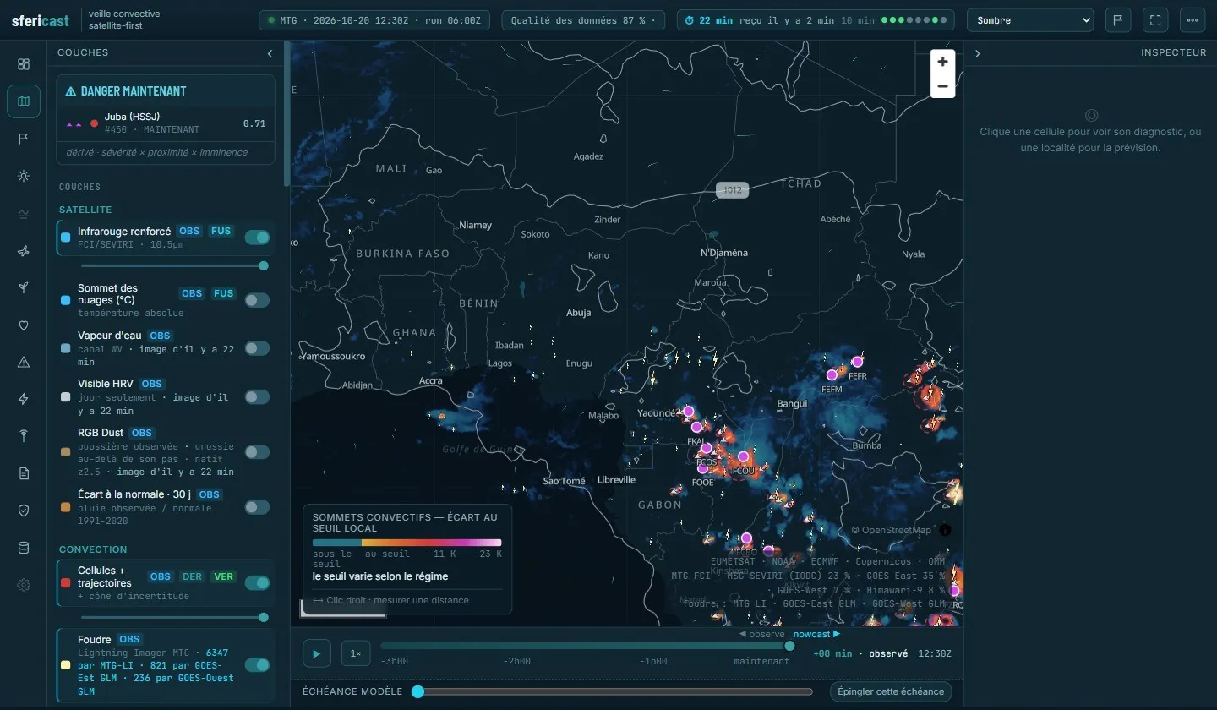Image resolution: width=1217 pixels, height=710 pixels.
Task: Collapse the Inspecteur panel chevron
Action: [978, 53]
